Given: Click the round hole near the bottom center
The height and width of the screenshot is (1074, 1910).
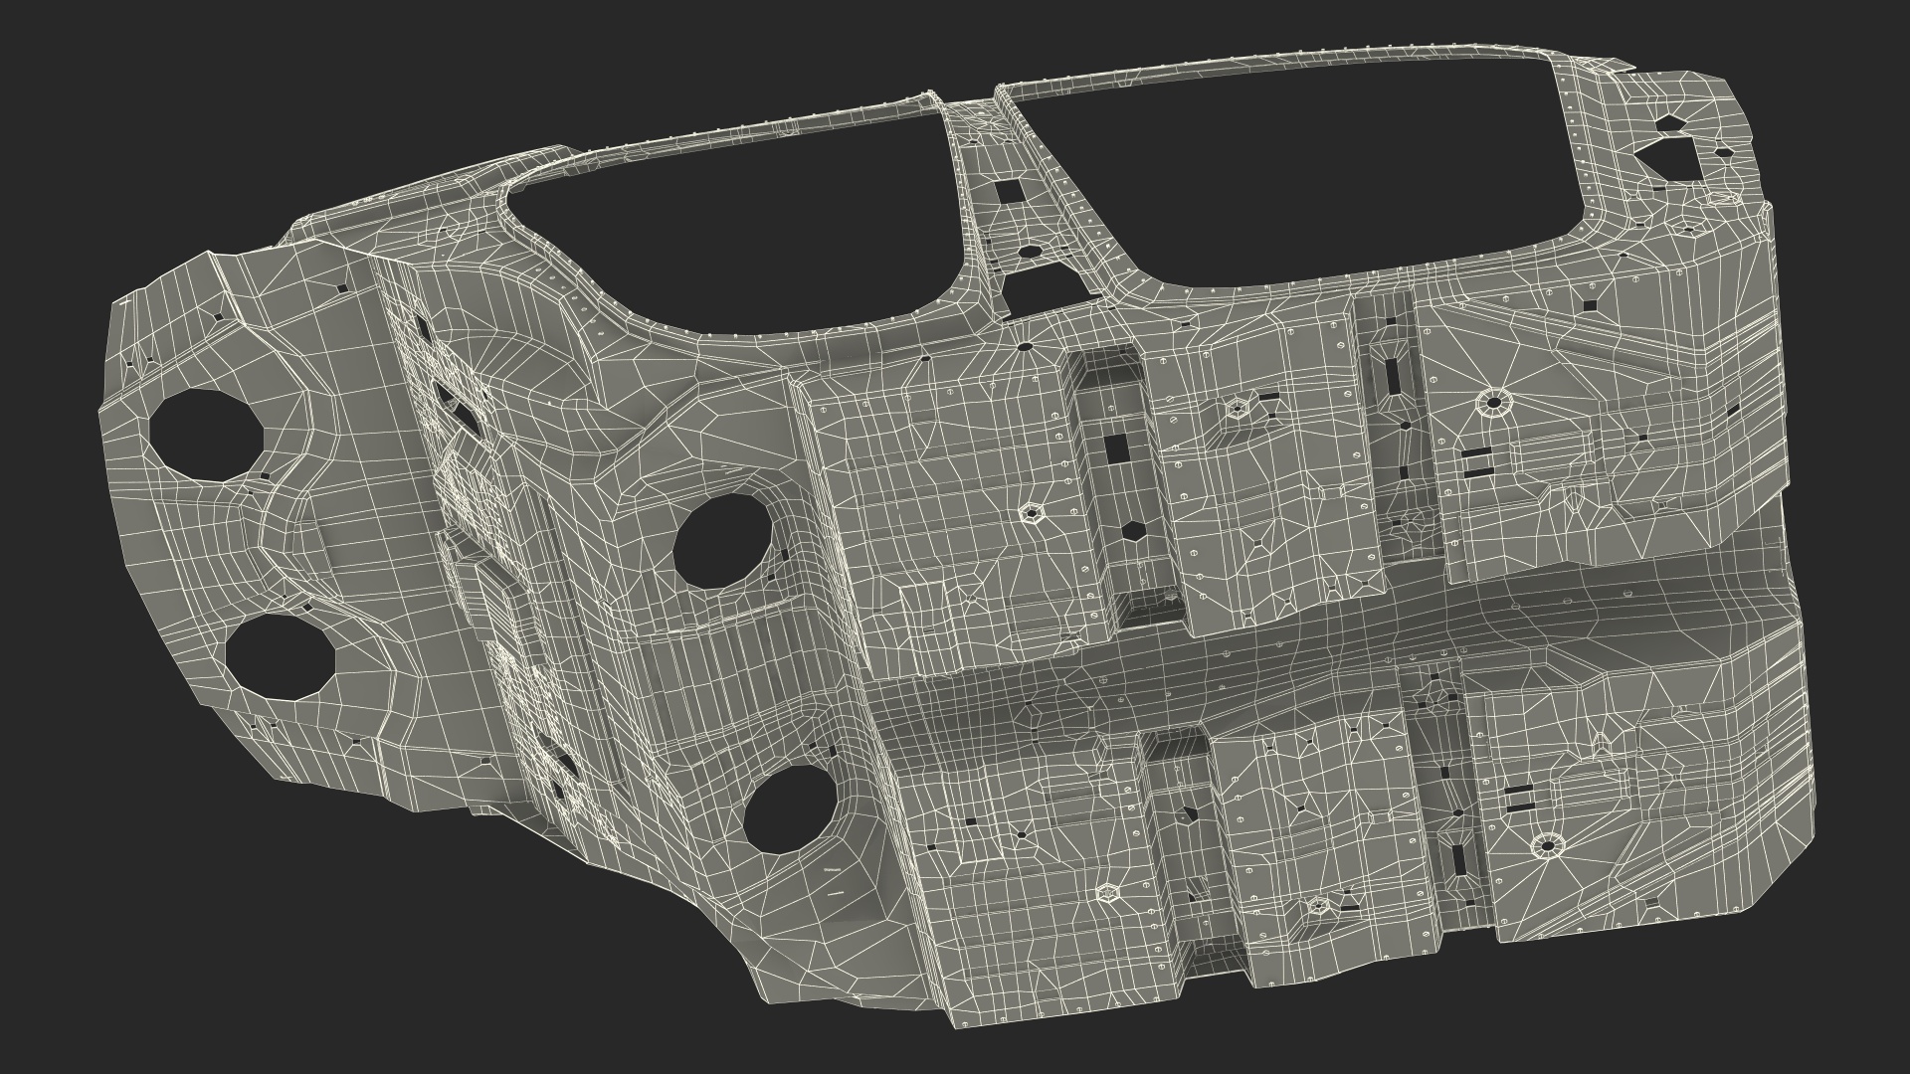Looking at the screenshot, I should [x=789, y=808].
